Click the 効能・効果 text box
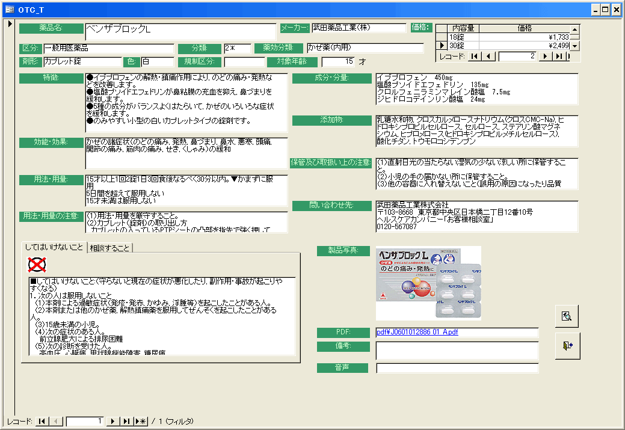The width and height of the screenshot is (625, 430). (x=186, y=153)
